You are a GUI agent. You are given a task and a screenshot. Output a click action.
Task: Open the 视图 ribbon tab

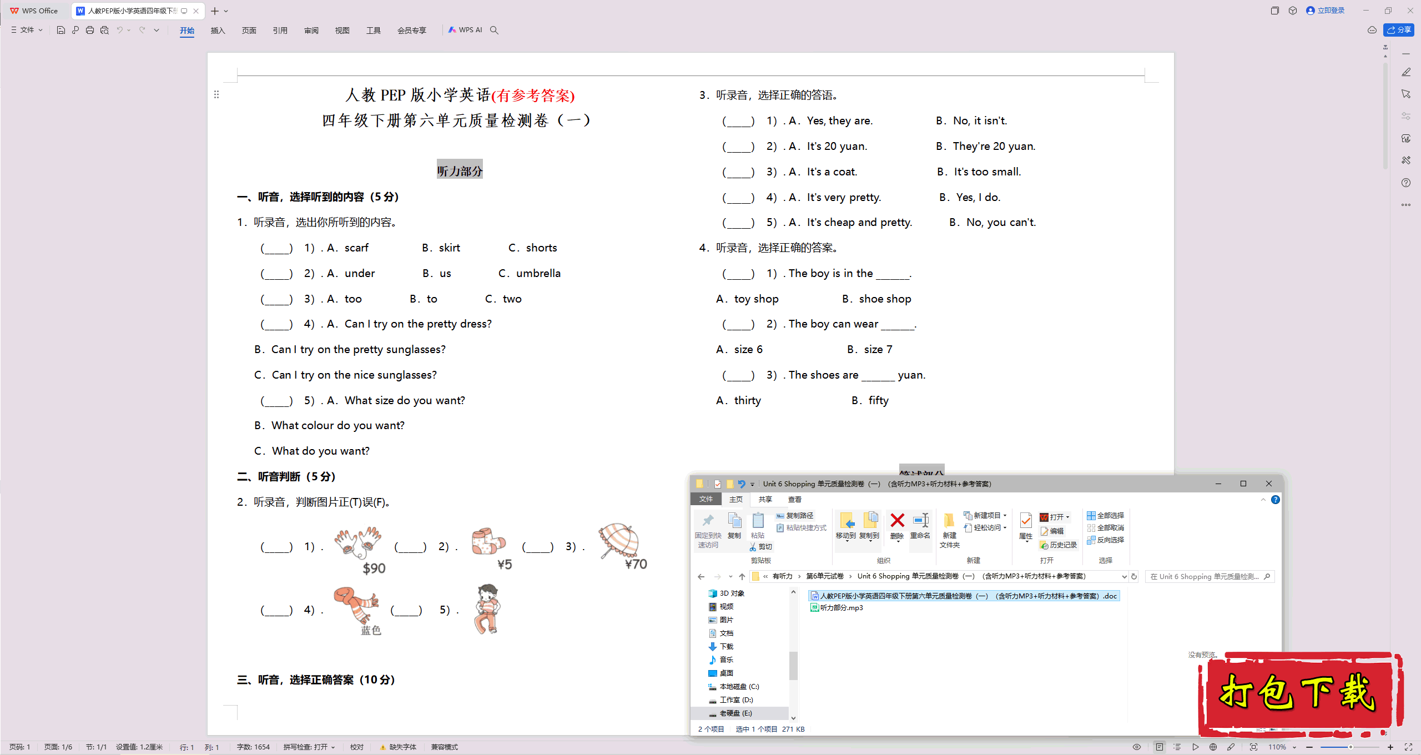click(342, 31)
